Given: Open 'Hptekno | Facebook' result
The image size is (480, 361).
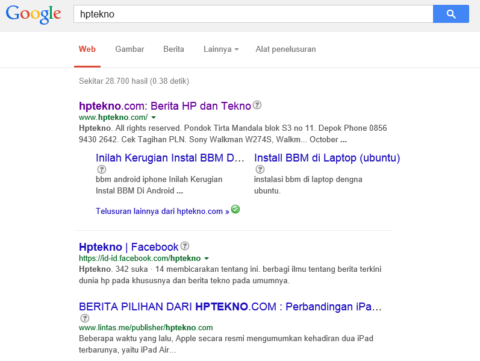Looking at the screenshot, I should 128,246.
